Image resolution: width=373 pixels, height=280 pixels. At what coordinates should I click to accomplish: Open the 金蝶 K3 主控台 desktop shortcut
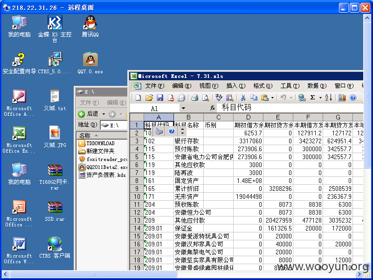55,29
